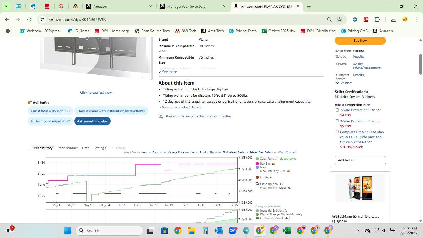The height and width of the screenshot is (238, 423).
Task: Toggle 'Filter extreme values' switch
Action: 290,188
